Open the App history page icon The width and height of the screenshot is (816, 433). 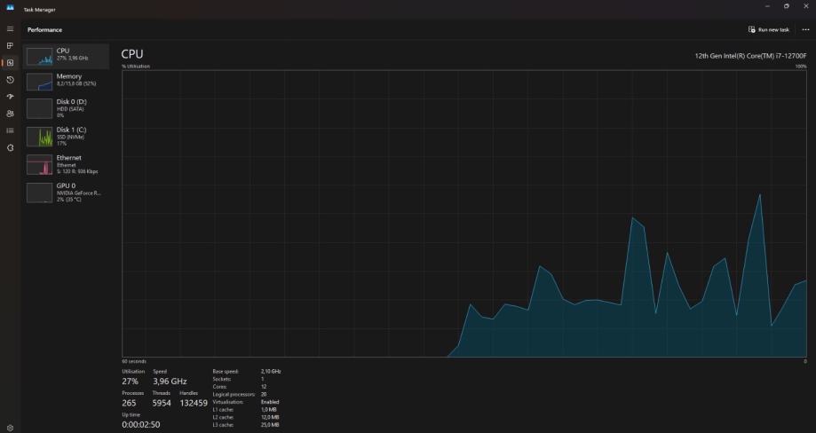point(10,80)
